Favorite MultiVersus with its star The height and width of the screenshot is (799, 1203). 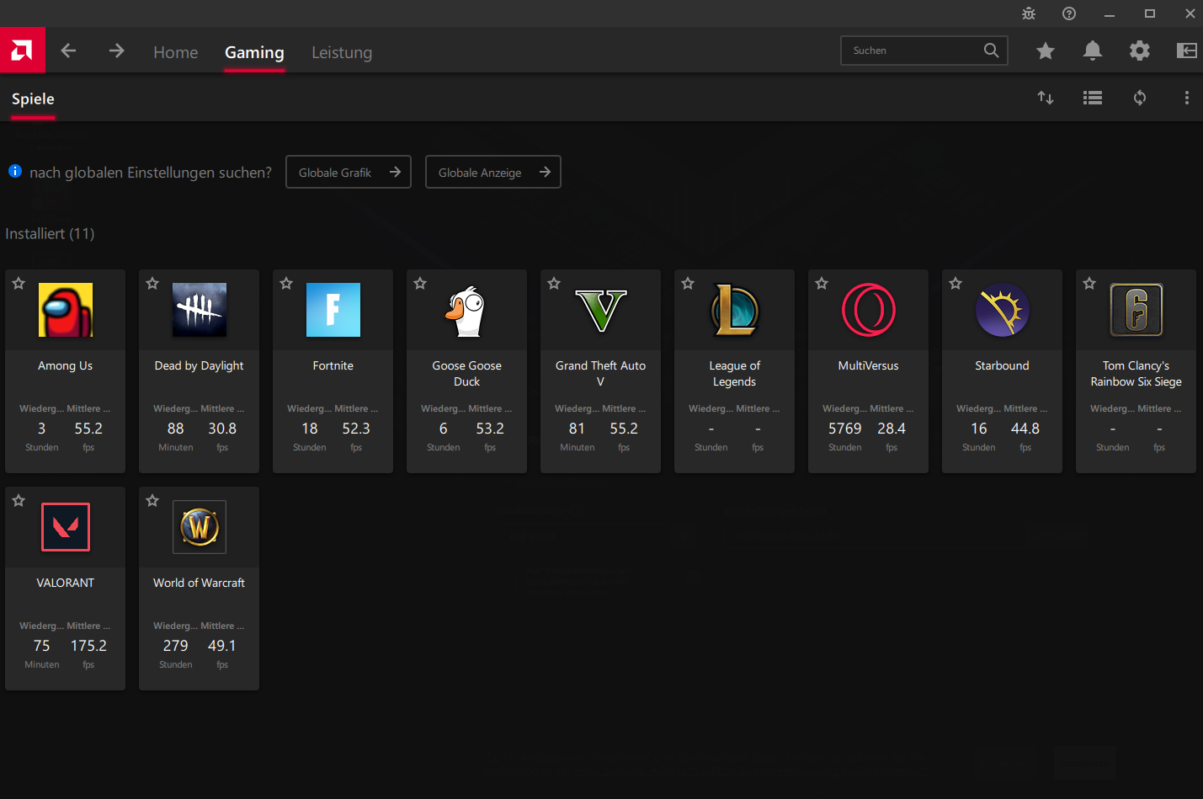(822, 284)
